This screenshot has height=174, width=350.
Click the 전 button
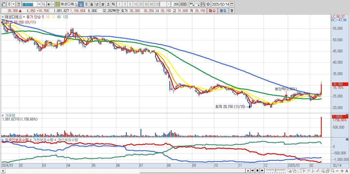pos(19,4)
